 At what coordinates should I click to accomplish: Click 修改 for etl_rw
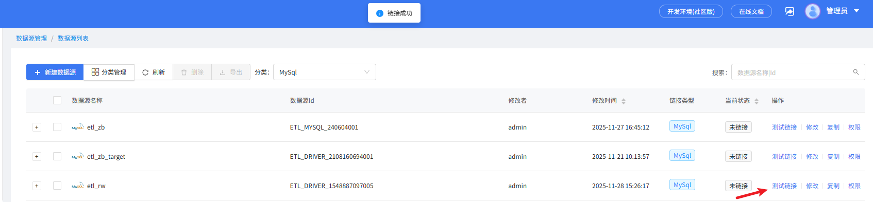point(812,186)
